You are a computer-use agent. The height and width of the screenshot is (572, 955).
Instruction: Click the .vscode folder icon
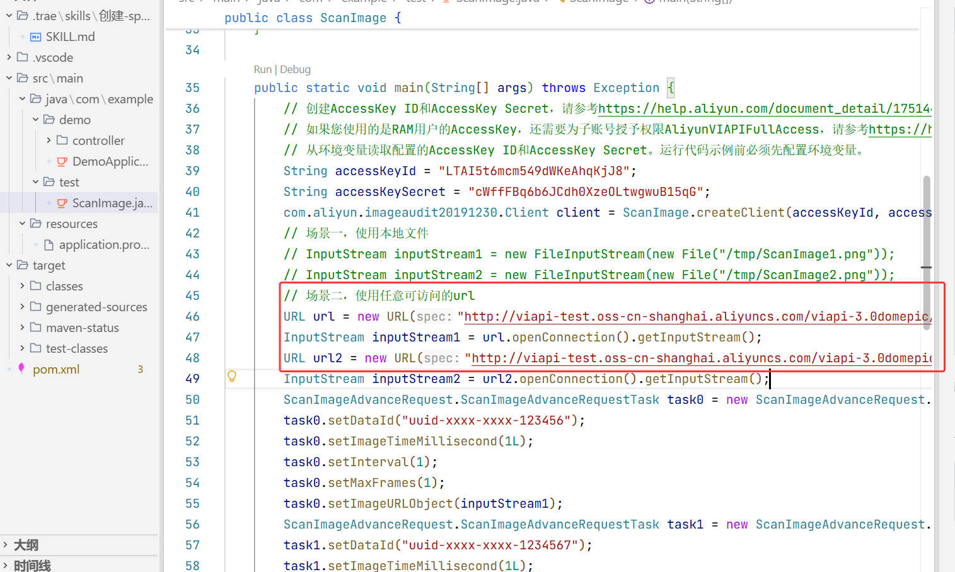click(x=23, y=57)
